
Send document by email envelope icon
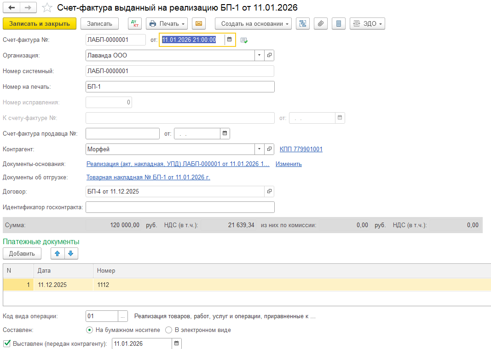tap(198, 23)
